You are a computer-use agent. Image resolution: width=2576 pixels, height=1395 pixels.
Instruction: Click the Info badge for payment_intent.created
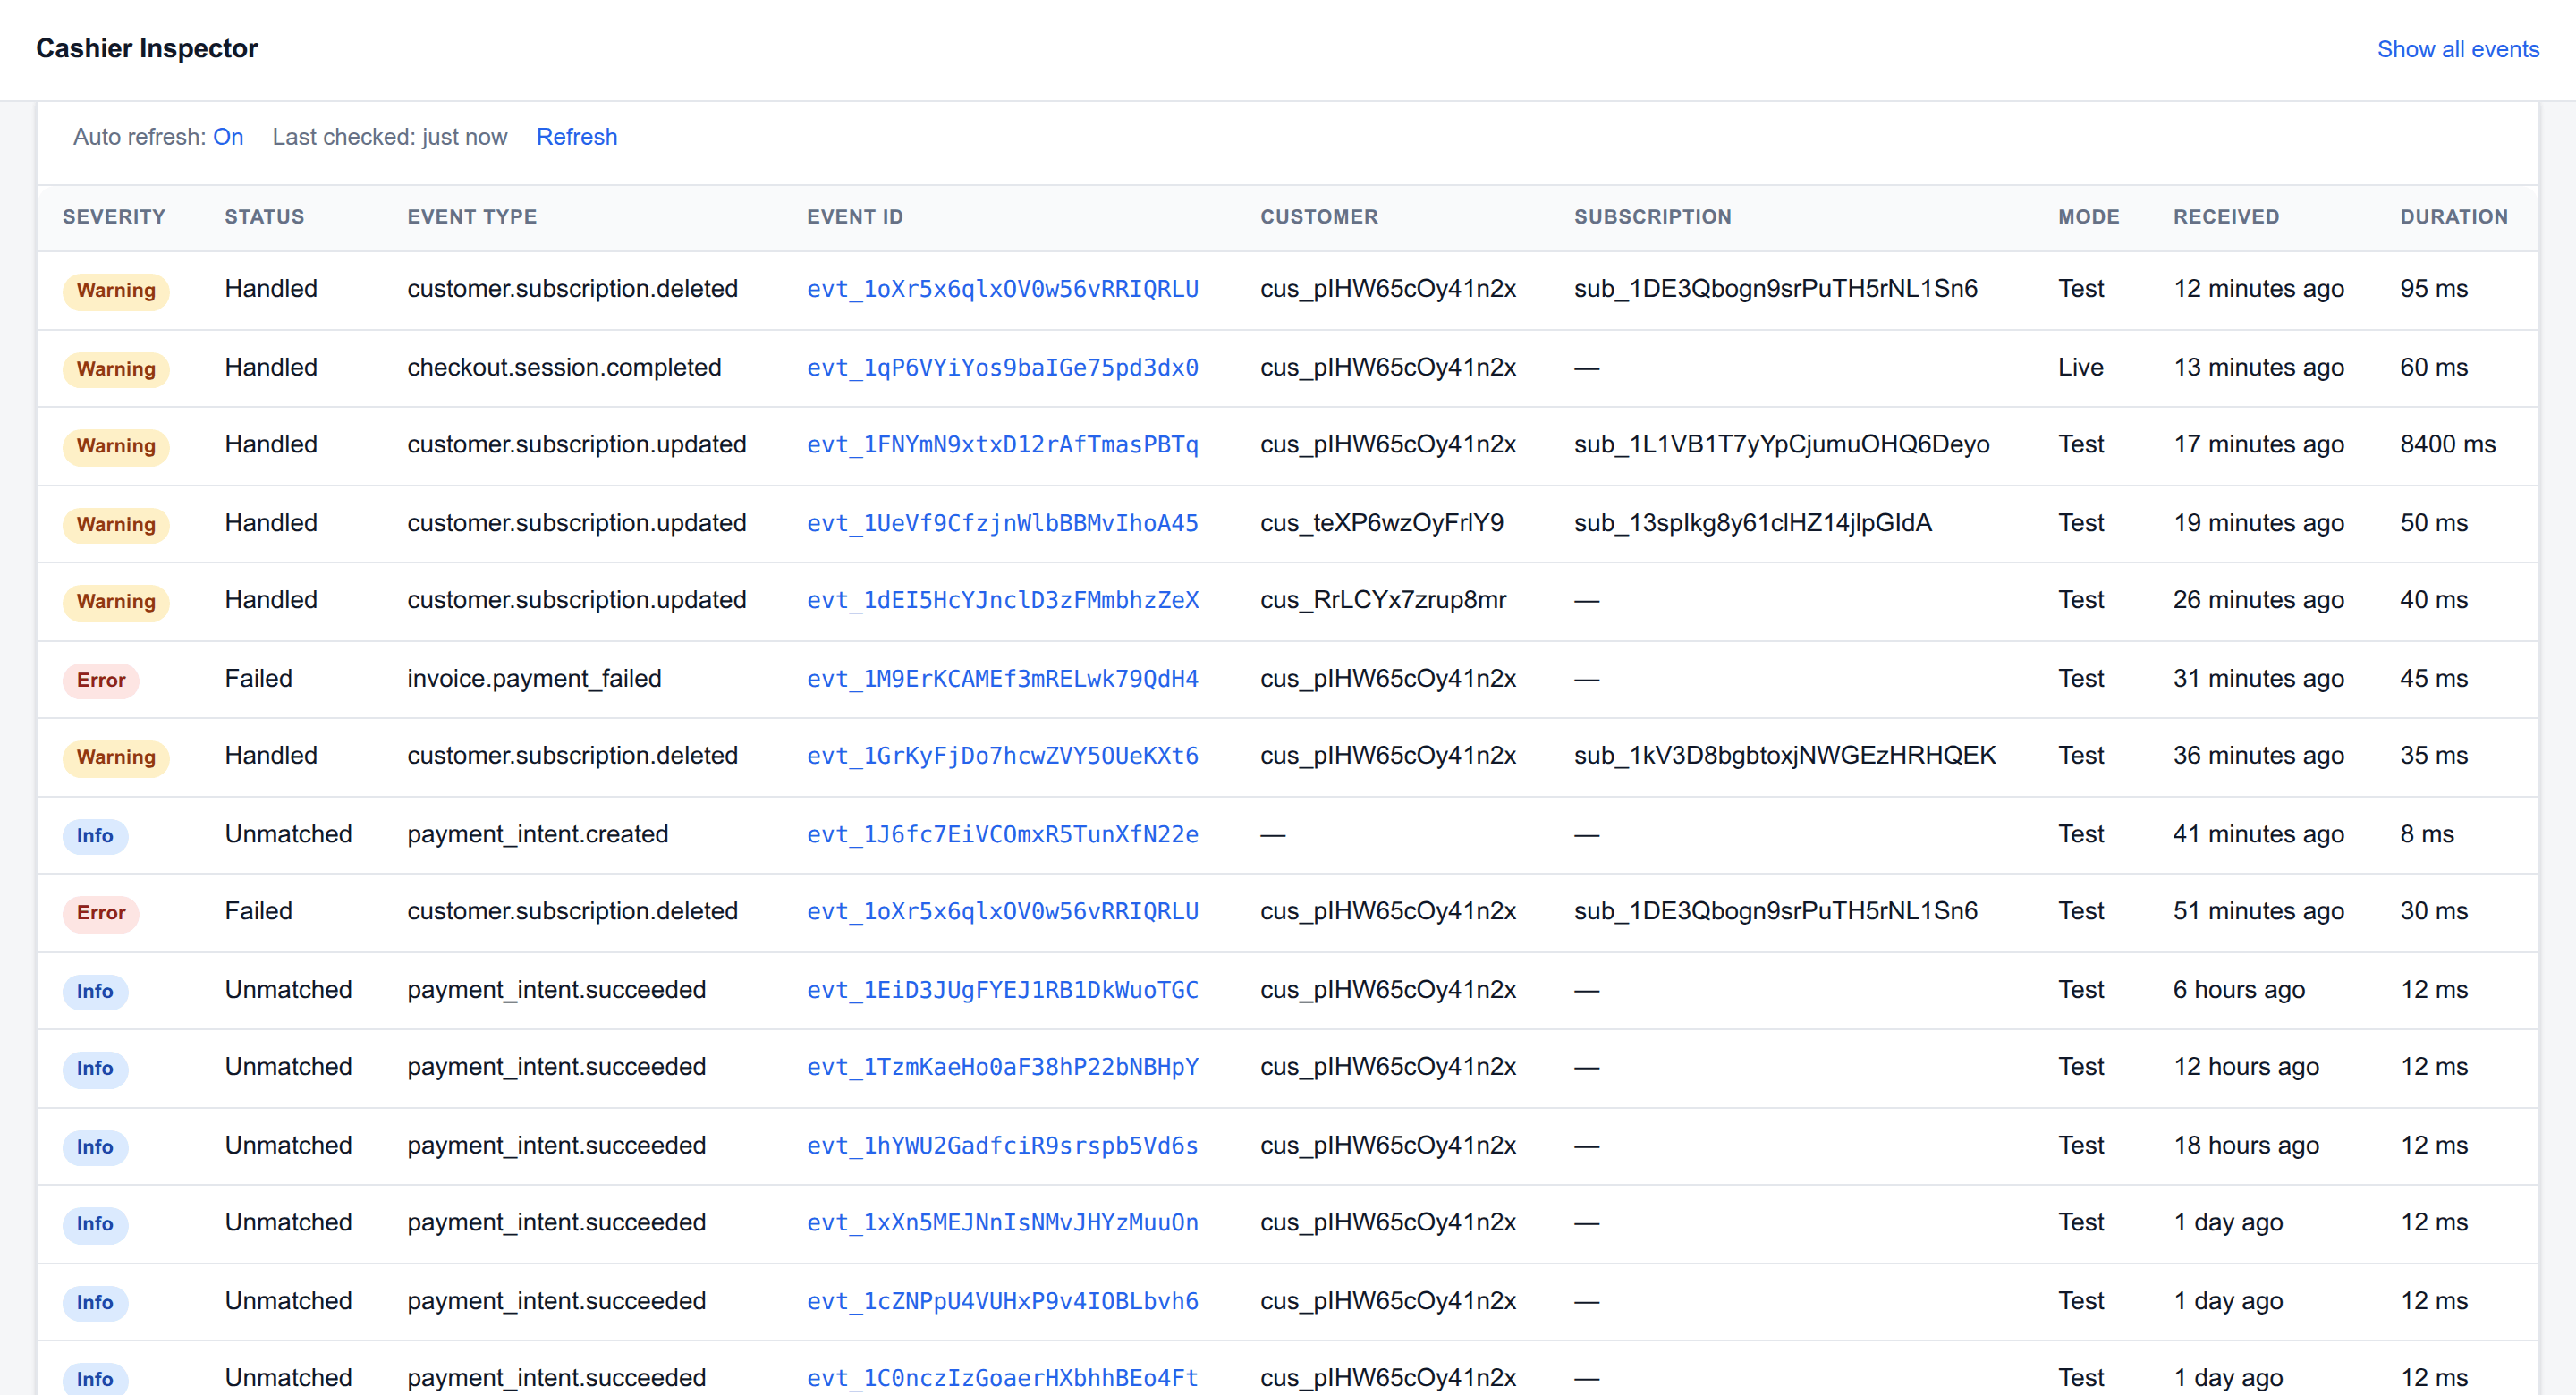(x=95, y=836)
